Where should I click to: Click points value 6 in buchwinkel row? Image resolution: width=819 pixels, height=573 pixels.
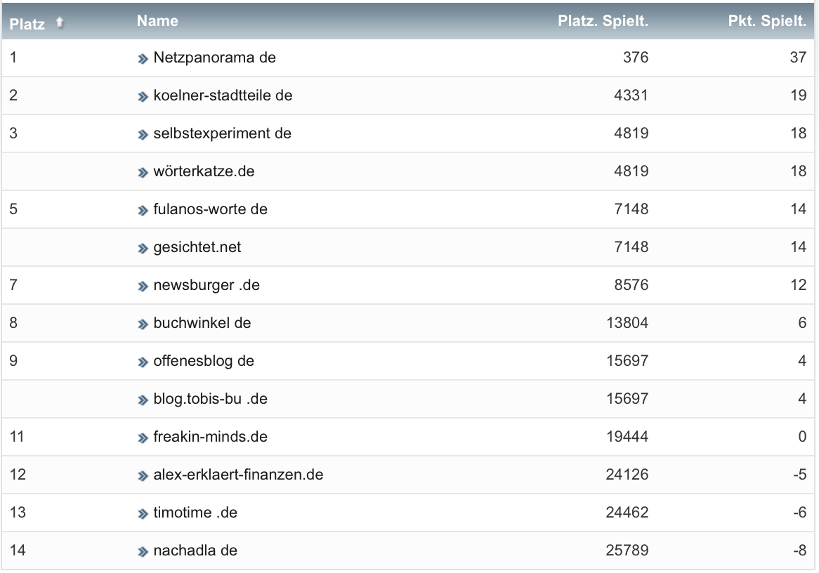(802, 323)
